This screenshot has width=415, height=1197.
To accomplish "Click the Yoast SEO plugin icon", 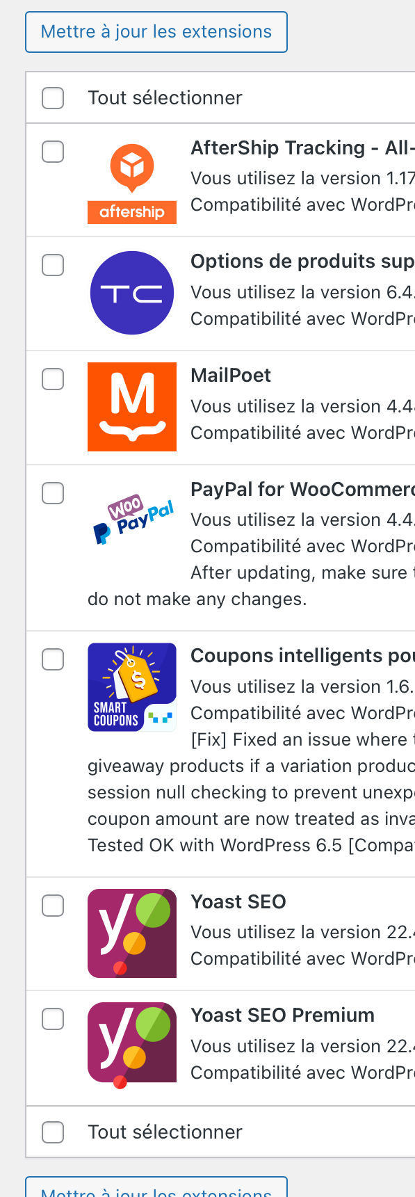I will click(132, 933).
